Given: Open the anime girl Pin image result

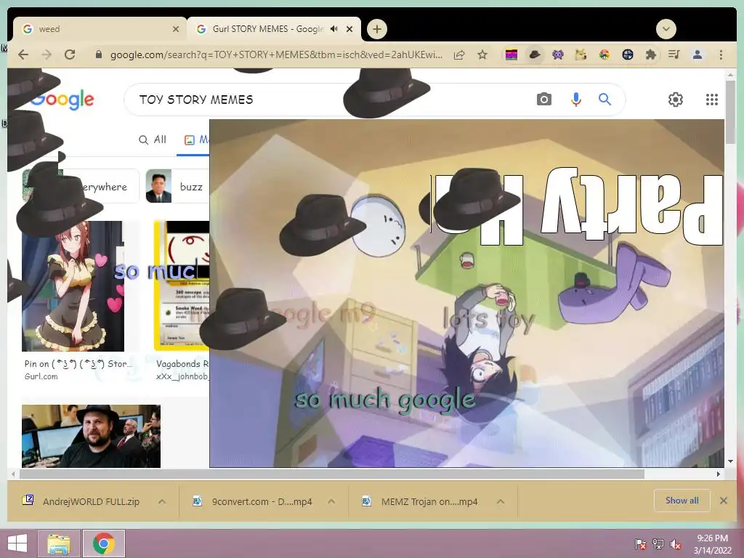Looking at the screenshot, I should point(73,286).
